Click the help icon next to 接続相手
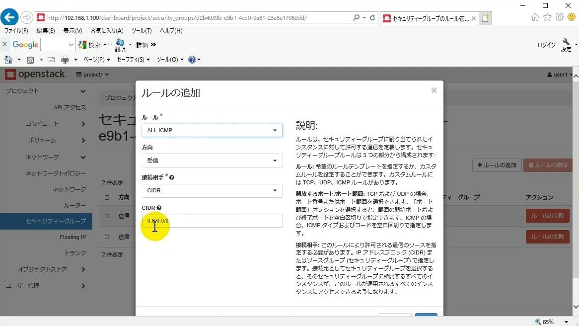The image size is (579, 326). (172, 177)
